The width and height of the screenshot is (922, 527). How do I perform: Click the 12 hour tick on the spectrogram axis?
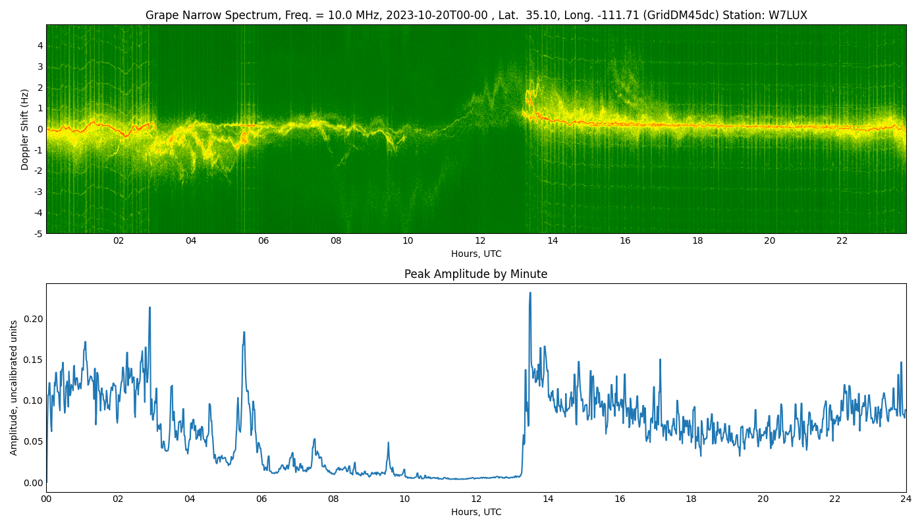coord(480,240)
